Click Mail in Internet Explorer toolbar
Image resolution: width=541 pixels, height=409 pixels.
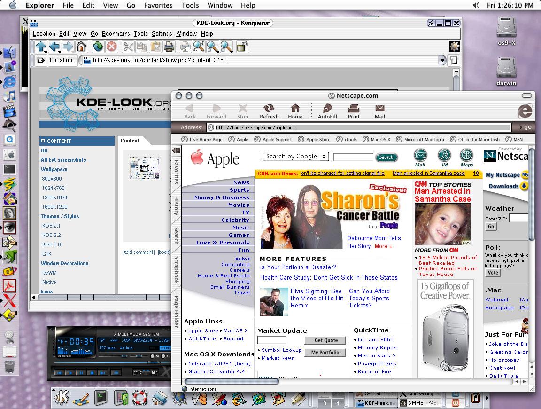click(x=380, y=111)
